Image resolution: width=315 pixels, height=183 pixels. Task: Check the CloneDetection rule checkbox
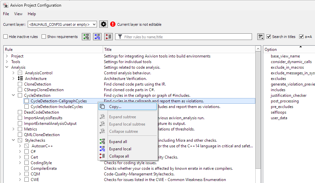pos(20,84)
